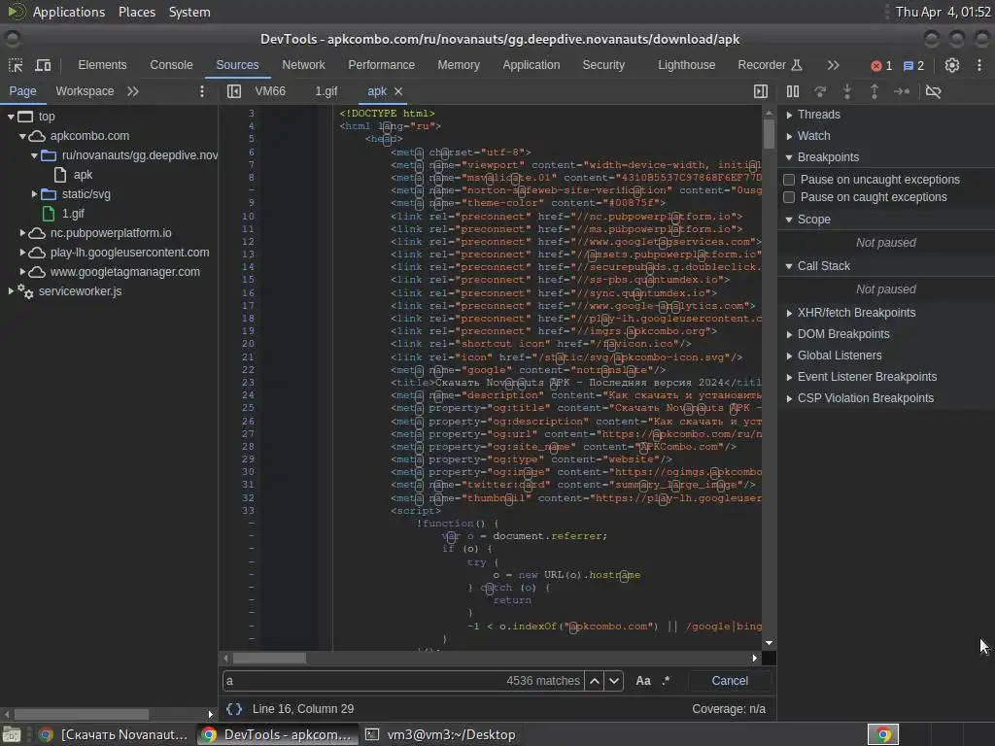Click the pretty print braces icon

coord(234,709)
